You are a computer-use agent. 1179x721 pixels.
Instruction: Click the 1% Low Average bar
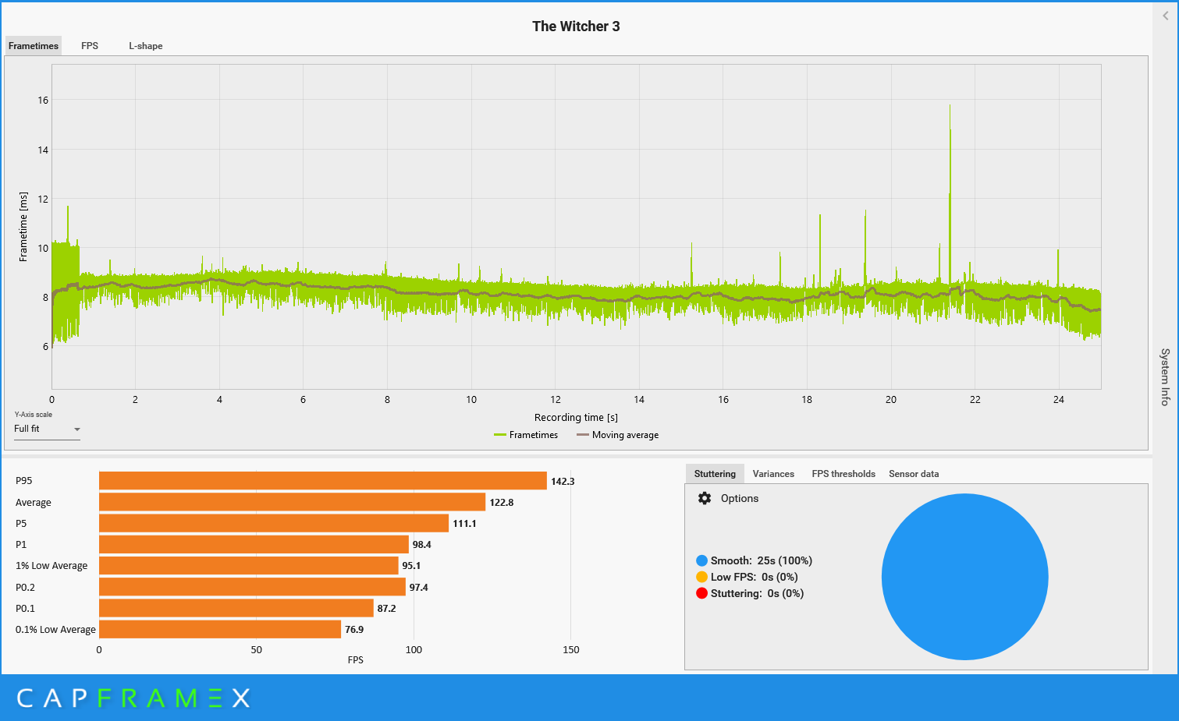(x=249, y=566)
